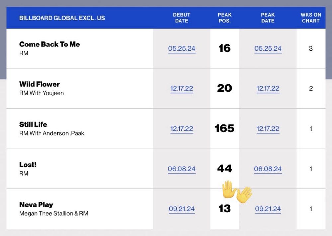Open Wild Flower debut date 12.17.22 link
Image resolution: width=332 pixels, height=236 pixels.
tap(182, 88)
